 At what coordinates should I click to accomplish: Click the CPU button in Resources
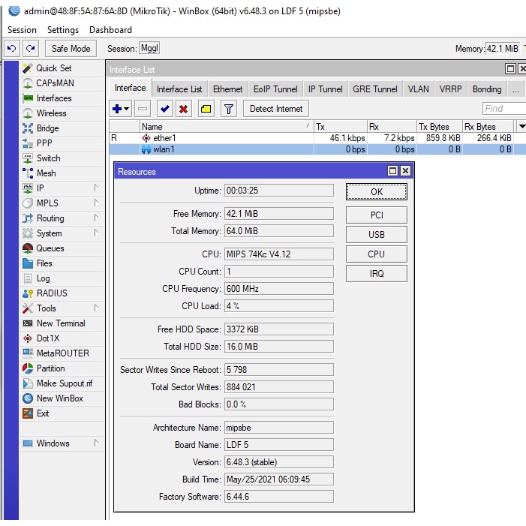[377, 254]
